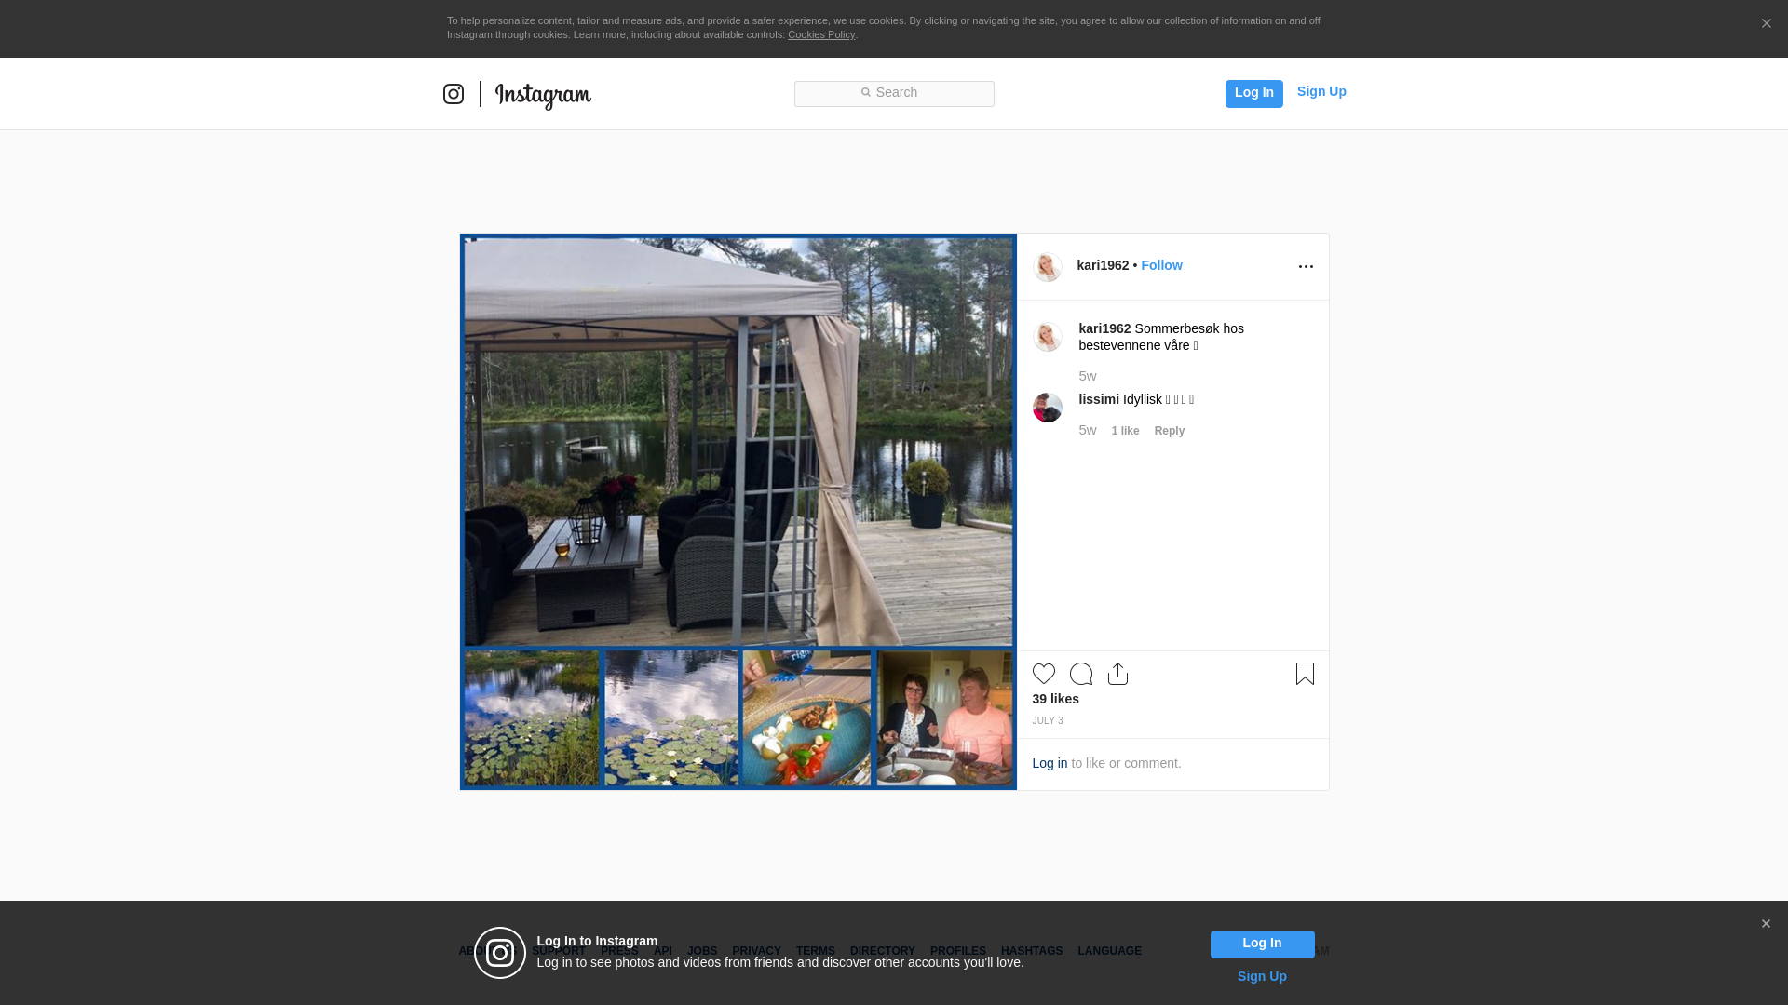The image size is (1788, 1005).
Task: Click Log in to like or comment
Action: tap(1050, 764)
